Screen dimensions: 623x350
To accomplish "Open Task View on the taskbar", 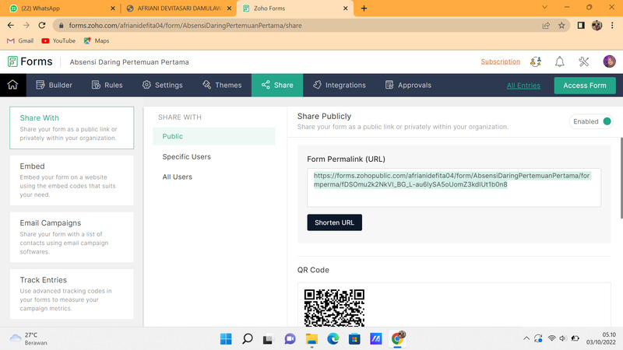I will pyautogui.click(x=268, y=338).
